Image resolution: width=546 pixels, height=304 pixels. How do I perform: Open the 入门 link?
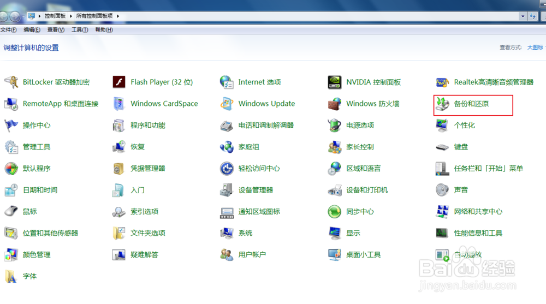tap(138, 190)
